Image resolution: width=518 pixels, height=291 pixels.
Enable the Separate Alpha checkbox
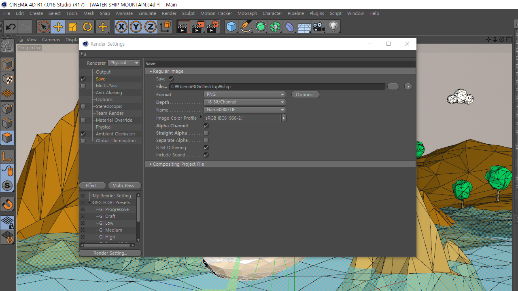[206, 140]
